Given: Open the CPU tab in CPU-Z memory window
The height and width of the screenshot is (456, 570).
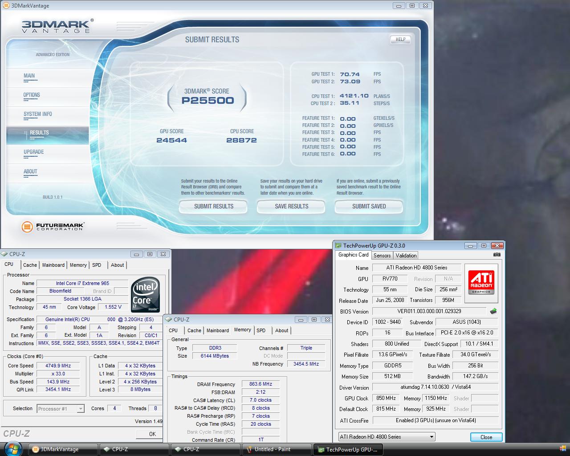Looking at the screenshot, I should (x=173, y=330).
